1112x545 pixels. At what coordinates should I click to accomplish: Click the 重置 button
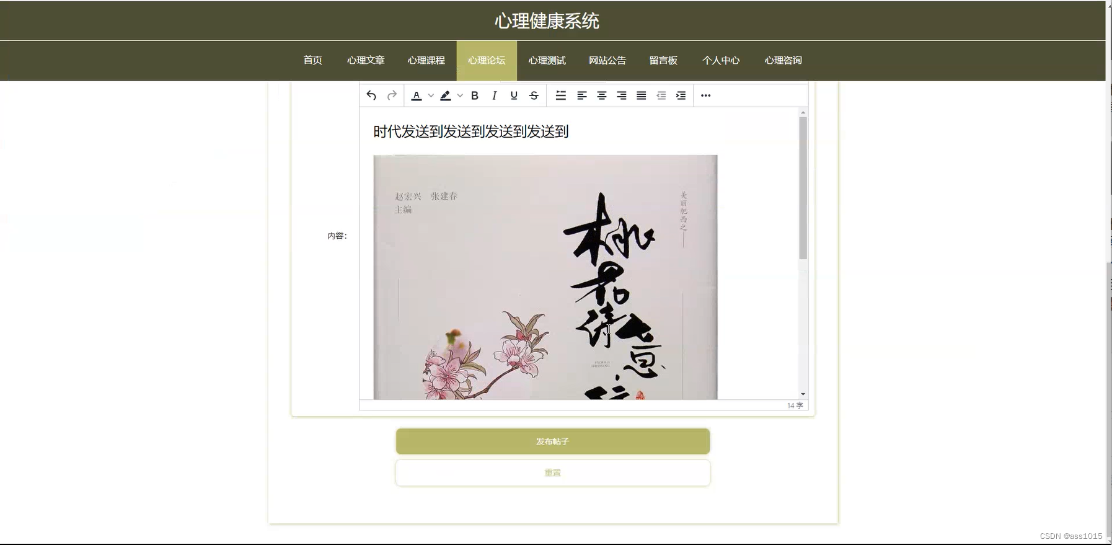(x=553, y=472)
